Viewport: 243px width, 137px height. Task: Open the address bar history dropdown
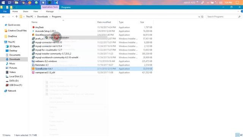(x=199, y=17)
